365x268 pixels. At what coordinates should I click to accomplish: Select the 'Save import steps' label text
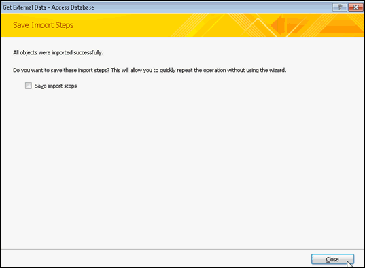(x=56, y=86)
